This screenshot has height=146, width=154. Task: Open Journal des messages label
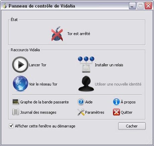click(38, 112)
